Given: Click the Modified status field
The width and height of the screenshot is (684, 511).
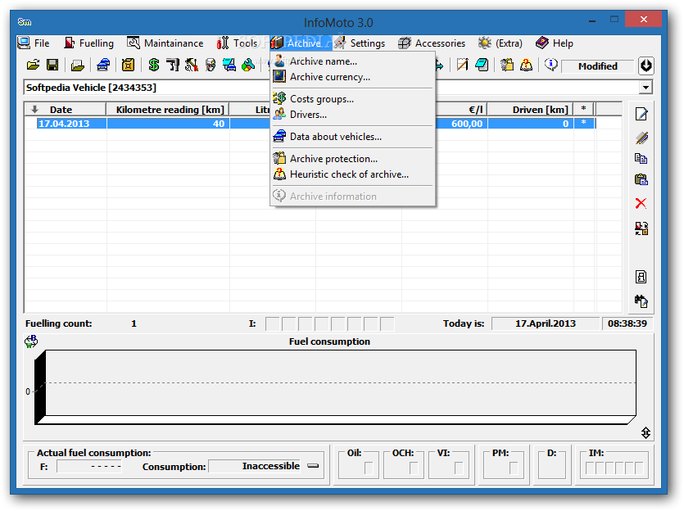Looking at the screenshot, I should click(598, 66).
